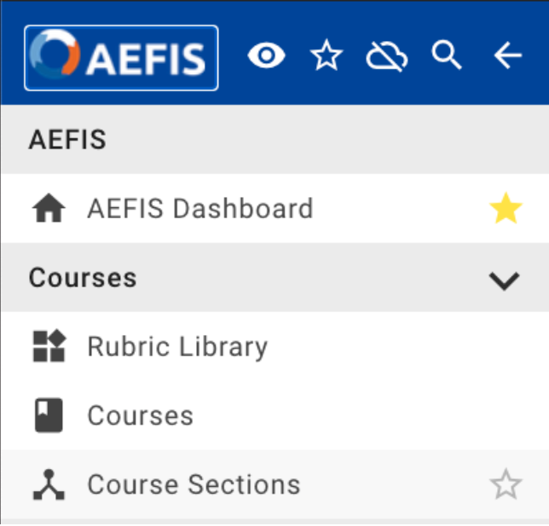Click the Rubric Library widgets icon
This screenshot has height=526, width=549.
coord(49,346)
